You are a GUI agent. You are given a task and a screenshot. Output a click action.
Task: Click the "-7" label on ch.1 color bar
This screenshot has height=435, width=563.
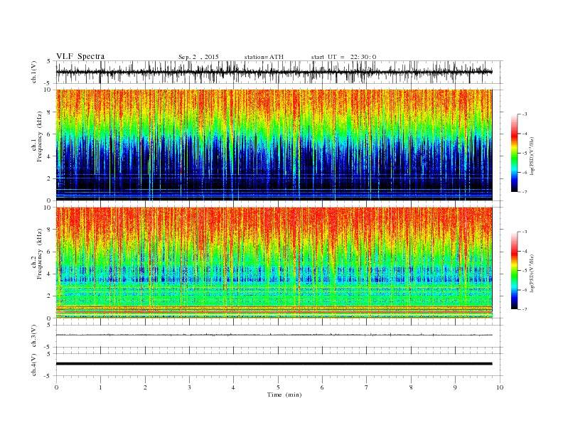pyautogui.click(x=525, y=192)
